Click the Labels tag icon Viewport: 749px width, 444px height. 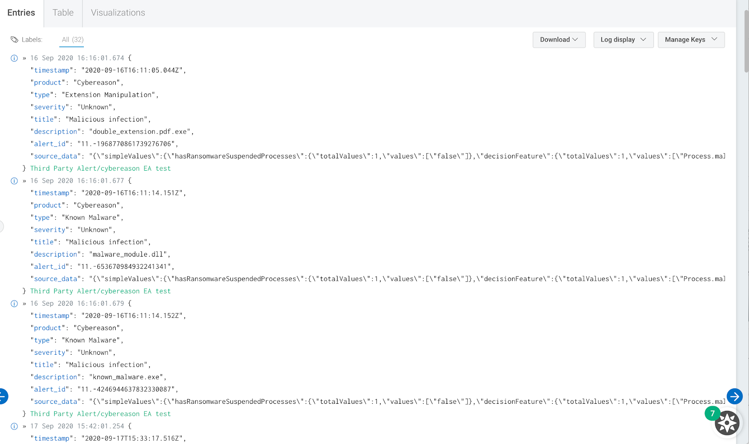coord(15,40)
